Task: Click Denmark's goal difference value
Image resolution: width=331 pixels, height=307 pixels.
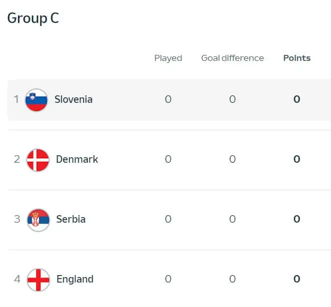Action: (x=232, y=159)
